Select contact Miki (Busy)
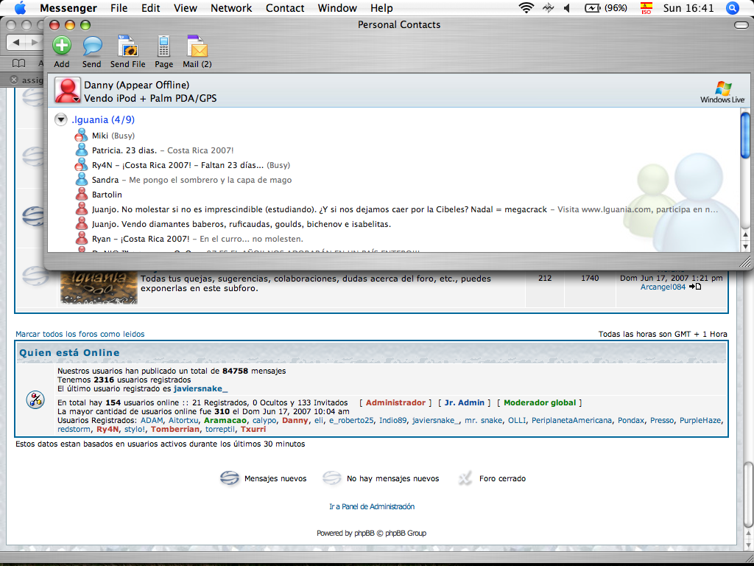This screenshot has width=754, height=566. coord(113,136)
